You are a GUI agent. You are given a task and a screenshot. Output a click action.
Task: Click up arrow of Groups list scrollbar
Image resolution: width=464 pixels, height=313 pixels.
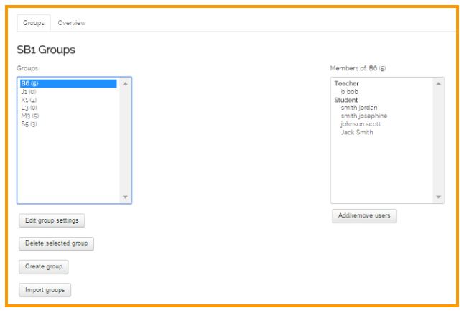(x=125, y=84)
